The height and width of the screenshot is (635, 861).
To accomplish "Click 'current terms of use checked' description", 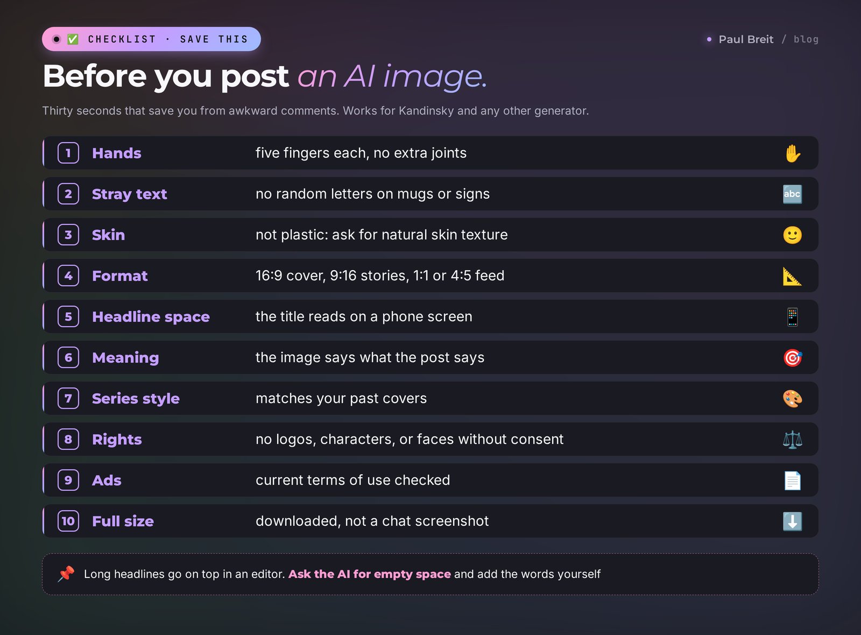I will tap(353, 481).
